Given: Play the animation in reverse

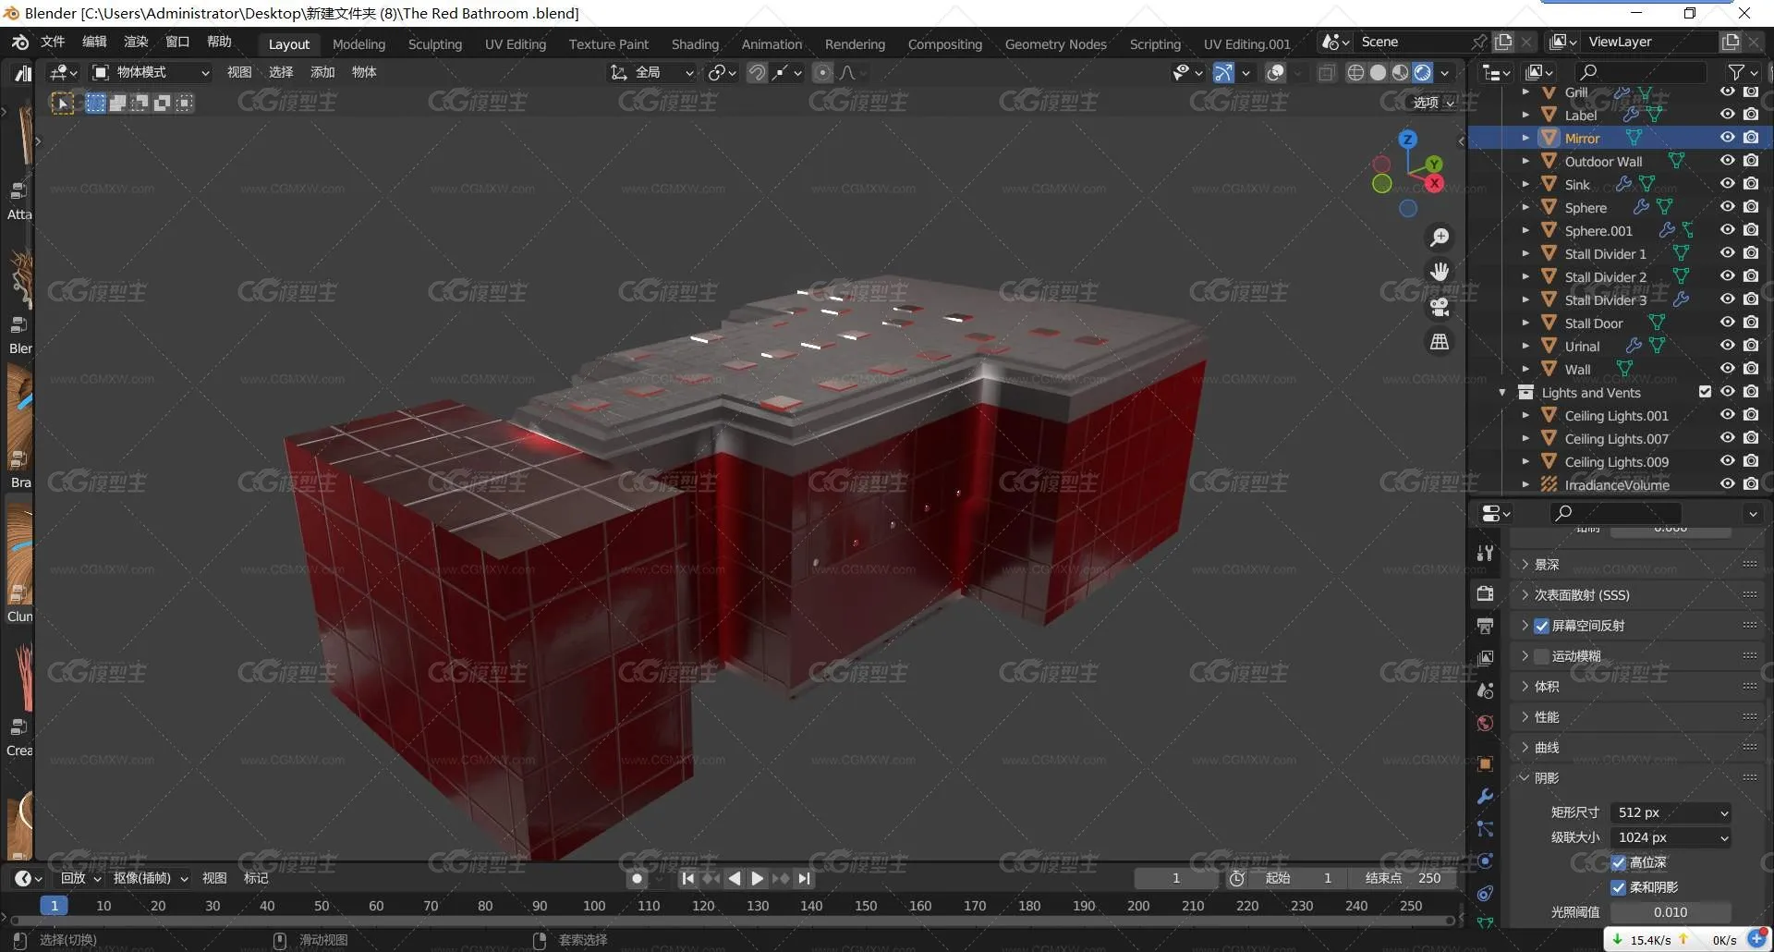Looking at the screenshot, I should coord(735,879).
